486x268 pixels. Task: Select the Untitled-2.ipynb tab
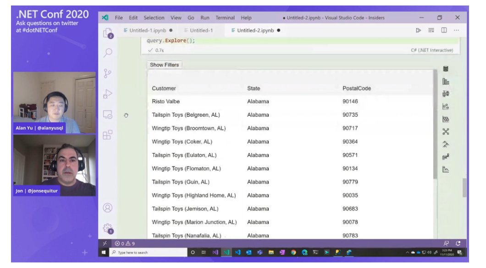click(x=255, y=30)
